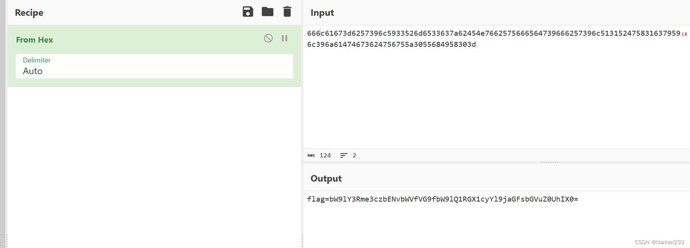
Task: Click the input line count icon
Action: tap(344, 155)
